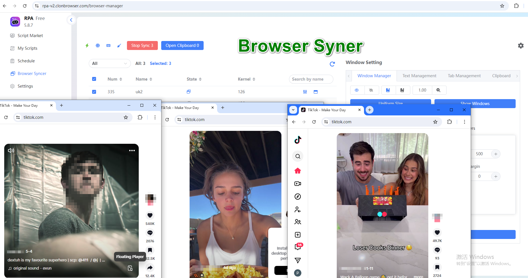Open TikTok Friends icon in the right window

tap(298, 222)
